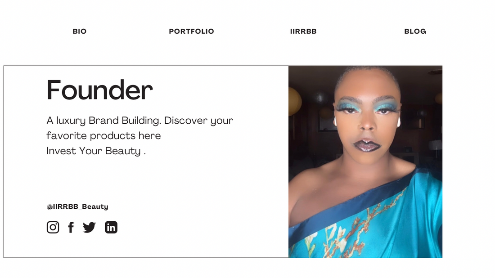Select the IIRRBB navigation item
The height and width of the screenshot is (278, 495).
click(303, 31)
